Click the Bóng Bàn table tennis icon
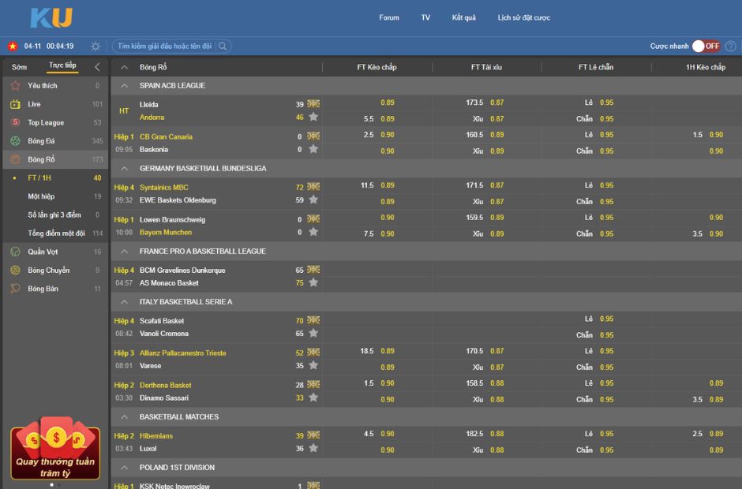The width and height of the screenshot is (742, 489). coord(15,289)
